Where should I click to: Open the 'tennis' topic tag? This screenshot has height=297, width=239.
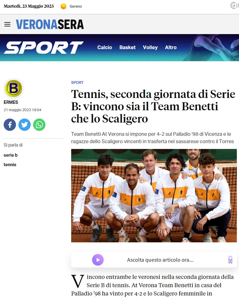[x=10, y=165]
